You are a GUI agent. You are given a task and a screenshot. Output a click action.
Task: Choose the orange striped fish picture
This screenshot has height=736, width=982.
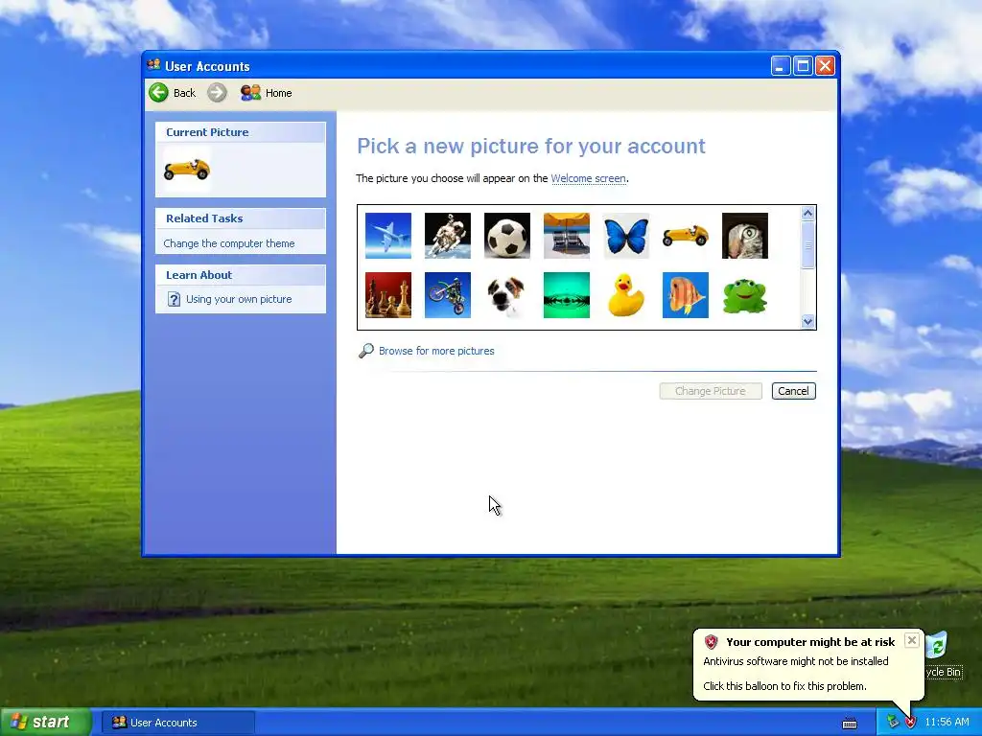[686, 295]
